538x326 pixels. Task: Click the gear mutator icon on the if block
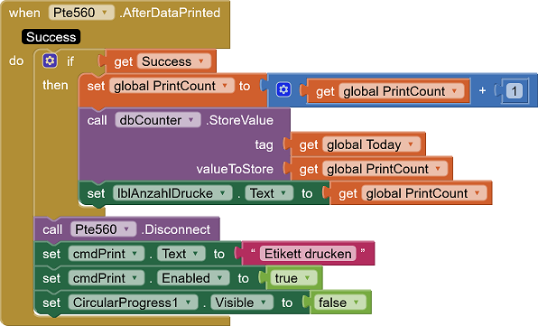pos(50,61)
